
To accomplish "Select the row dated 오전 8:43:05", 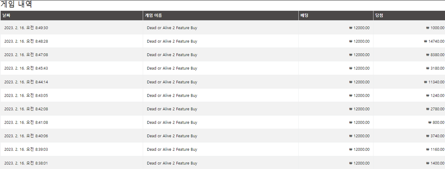I will pos(222,95).
